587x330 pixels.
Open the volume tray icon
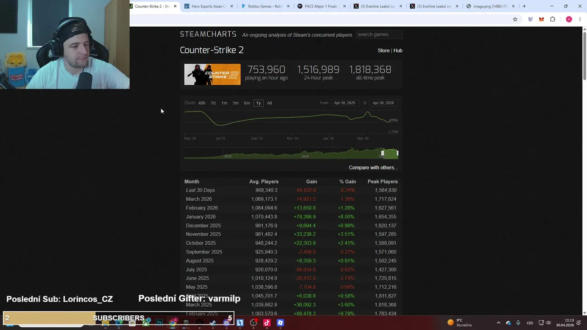(x=548, y=323)
